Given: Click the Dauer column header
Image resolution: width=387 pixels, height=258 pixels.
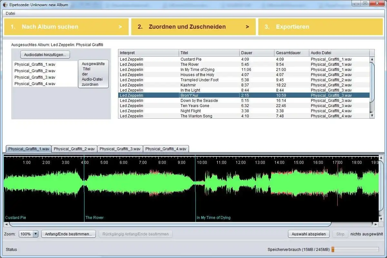Looking at the screenshot, I should pyautogui.click(x=257, y=53).
